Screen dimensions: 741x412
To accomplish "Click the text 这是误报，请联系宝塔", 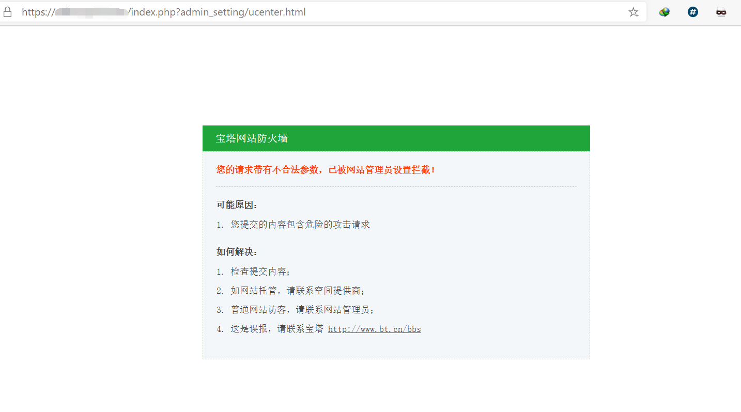I will (277, 329).
